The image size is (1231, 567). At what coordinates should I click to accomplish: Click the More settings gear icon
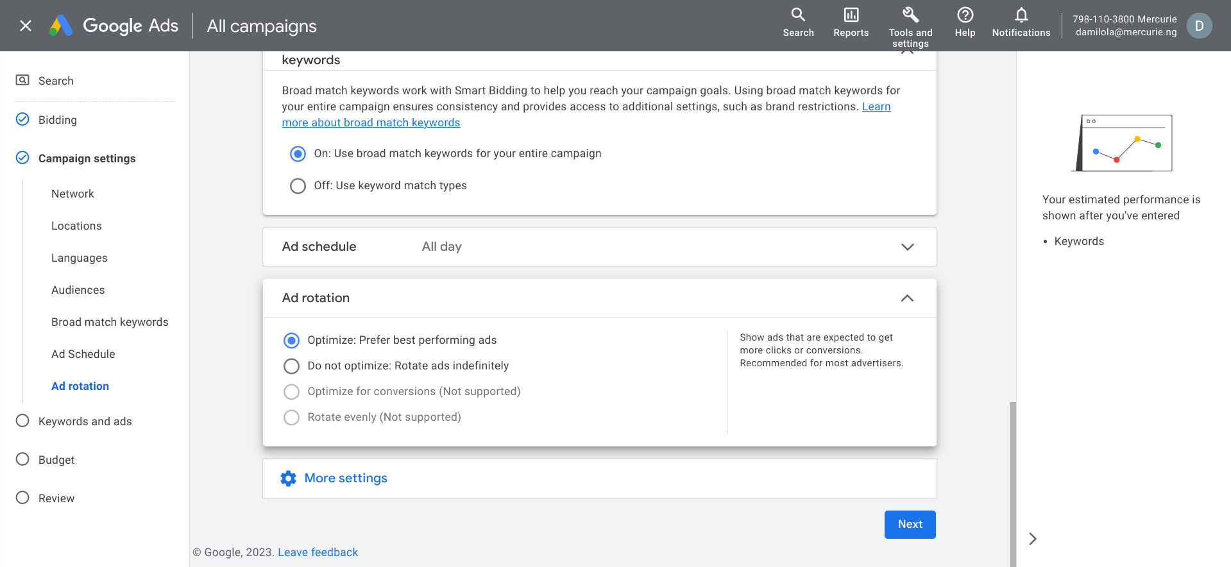point(289,478)
